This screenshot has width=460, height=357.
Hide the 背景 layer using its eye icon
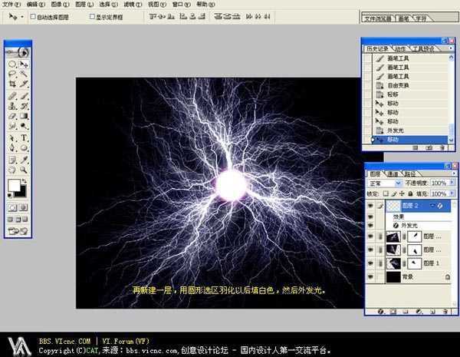(x=371, y=276)
